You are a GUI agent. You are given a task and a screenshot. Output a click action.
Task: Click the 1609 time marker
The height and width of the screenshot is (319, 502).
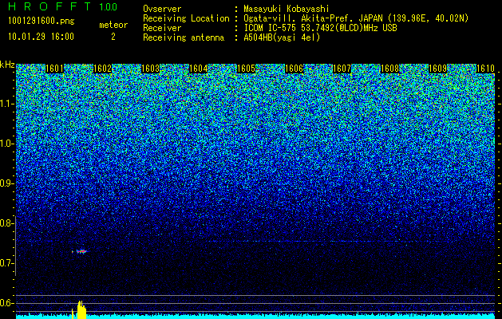pyautogui.click(x=437, y=69)
